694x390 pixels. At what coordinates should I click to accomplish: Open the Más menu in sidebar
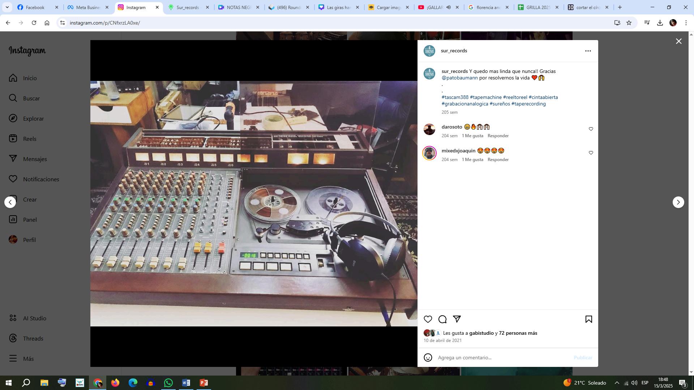(28, 359)
